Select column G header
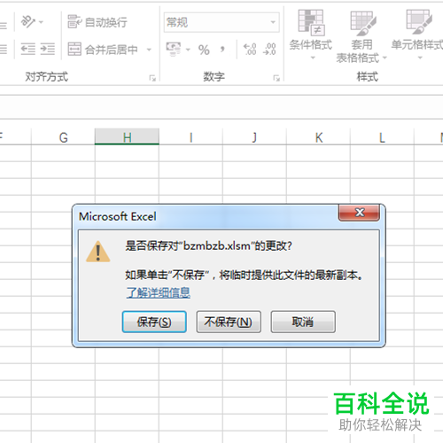 63,137
